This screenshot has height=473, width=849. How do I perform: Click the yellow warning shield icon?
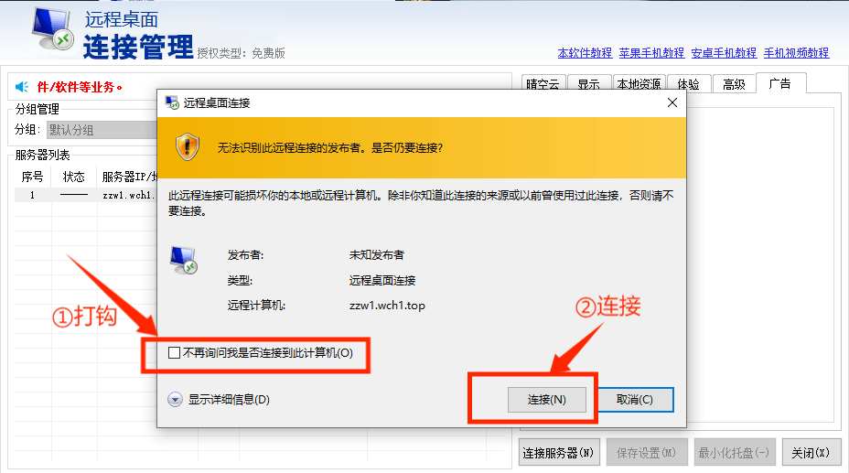pyautogui.click(x=188, y=146)
